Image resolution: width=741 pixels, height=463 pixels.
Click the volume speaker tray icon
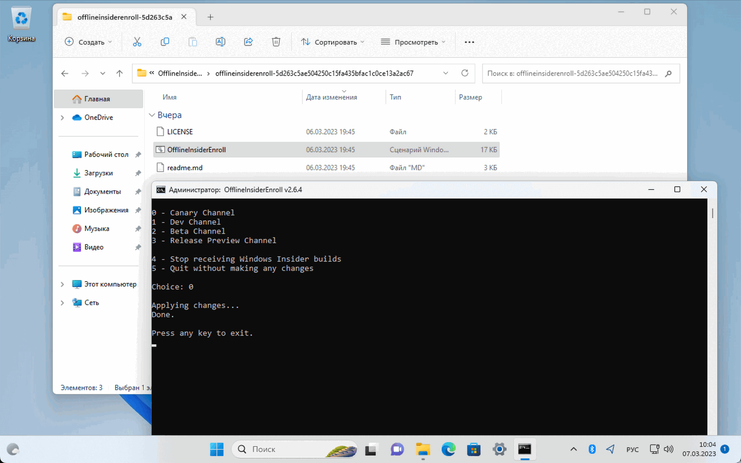668,449
